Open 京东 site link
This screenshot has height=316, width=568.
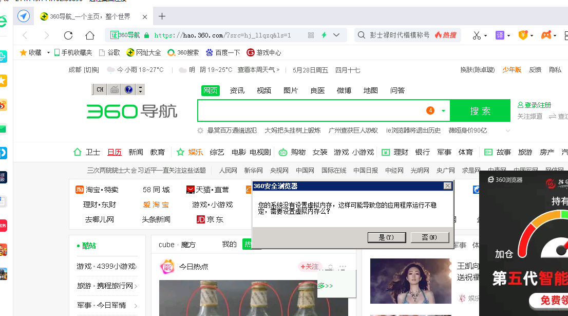pyautogui.click(x=210, y=219)
